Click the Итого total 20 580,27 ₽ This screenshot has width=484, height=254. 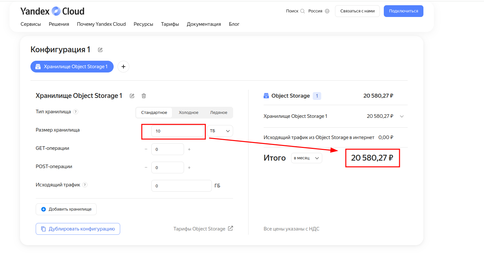(x=372, y=158)
